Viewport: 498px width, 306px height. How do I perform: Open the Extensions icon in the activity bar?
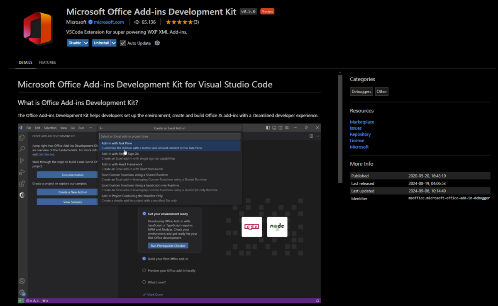point(22,183)
